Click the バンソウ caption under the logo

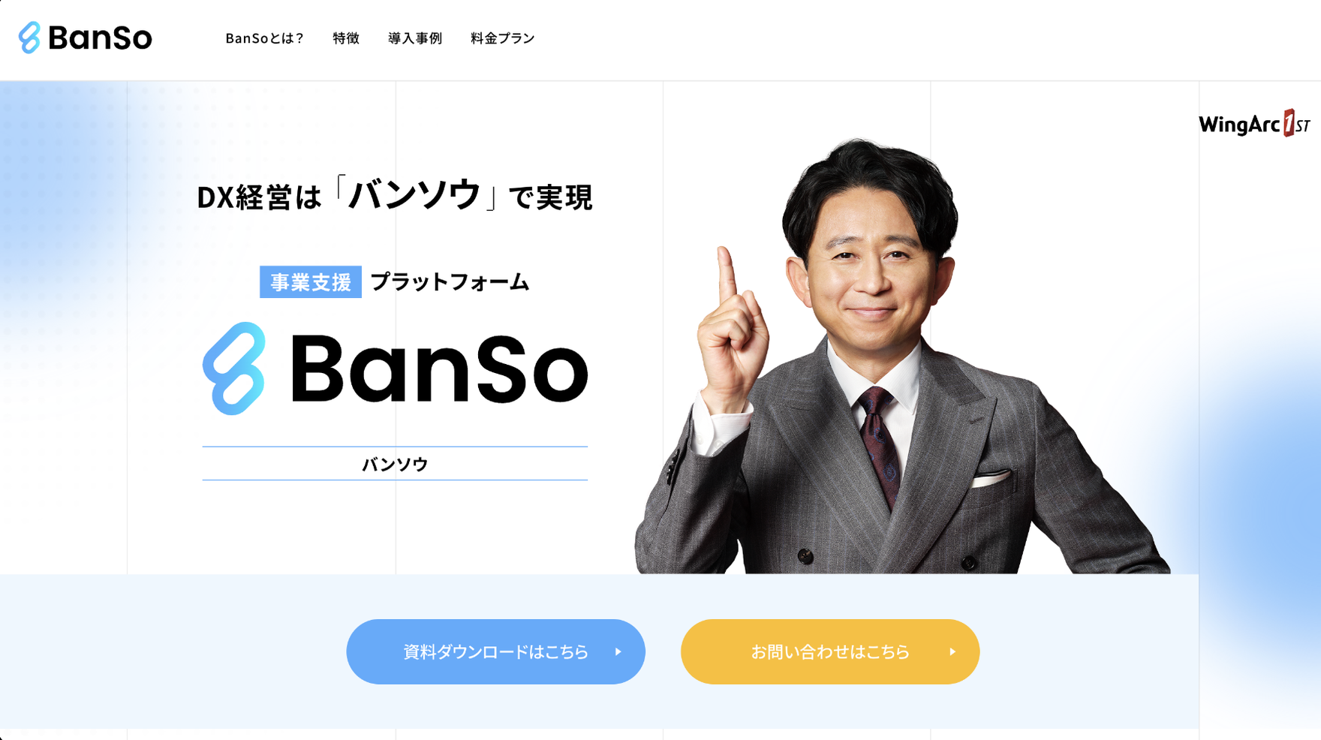pos(395,465)
